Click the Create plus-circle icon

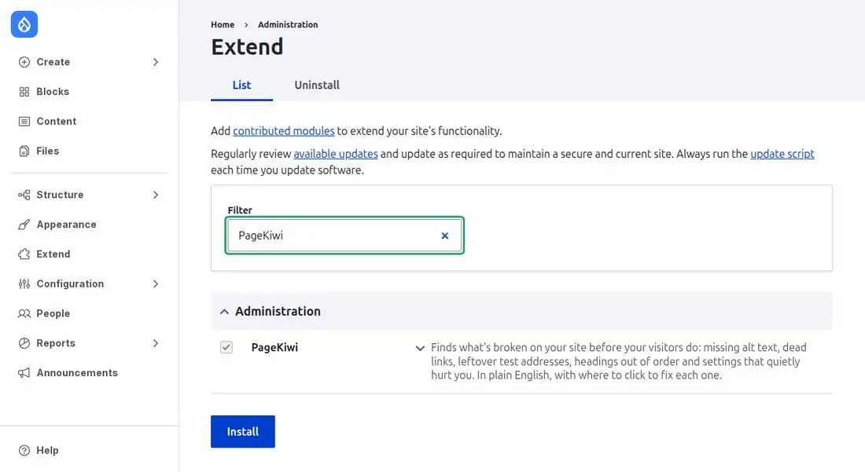point(24,62)
